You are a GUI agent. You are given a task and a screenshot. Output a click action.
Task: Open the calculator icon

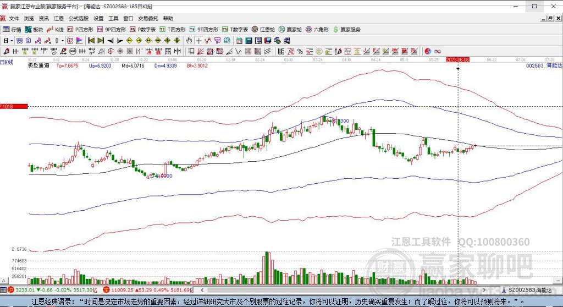[249, 41]
